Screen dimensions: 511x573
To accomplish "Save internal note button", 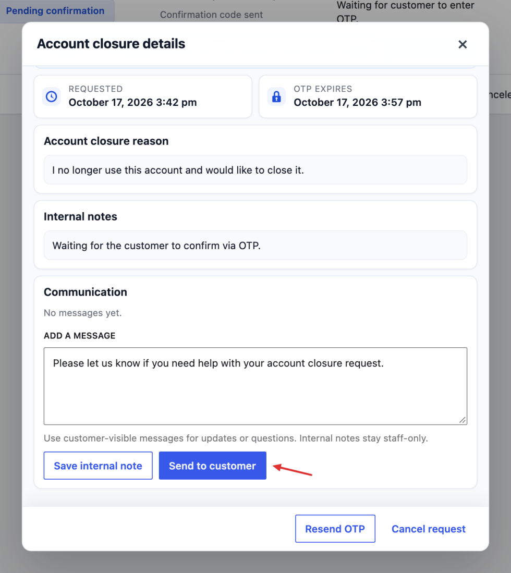I will [98, 466].
